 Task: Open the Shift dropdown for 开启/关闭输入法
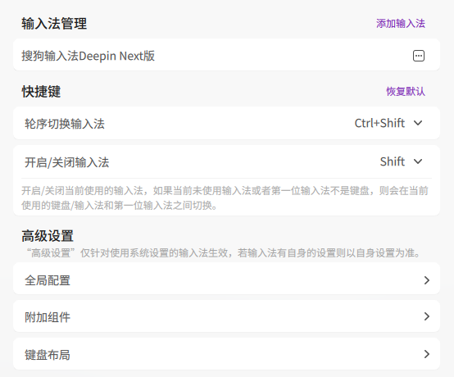[401, 161]
